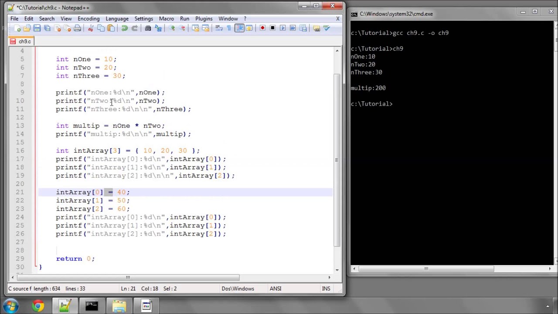Click the Copy toolbar icon
This screenshot has width=558, height=314.
(101, 28)
